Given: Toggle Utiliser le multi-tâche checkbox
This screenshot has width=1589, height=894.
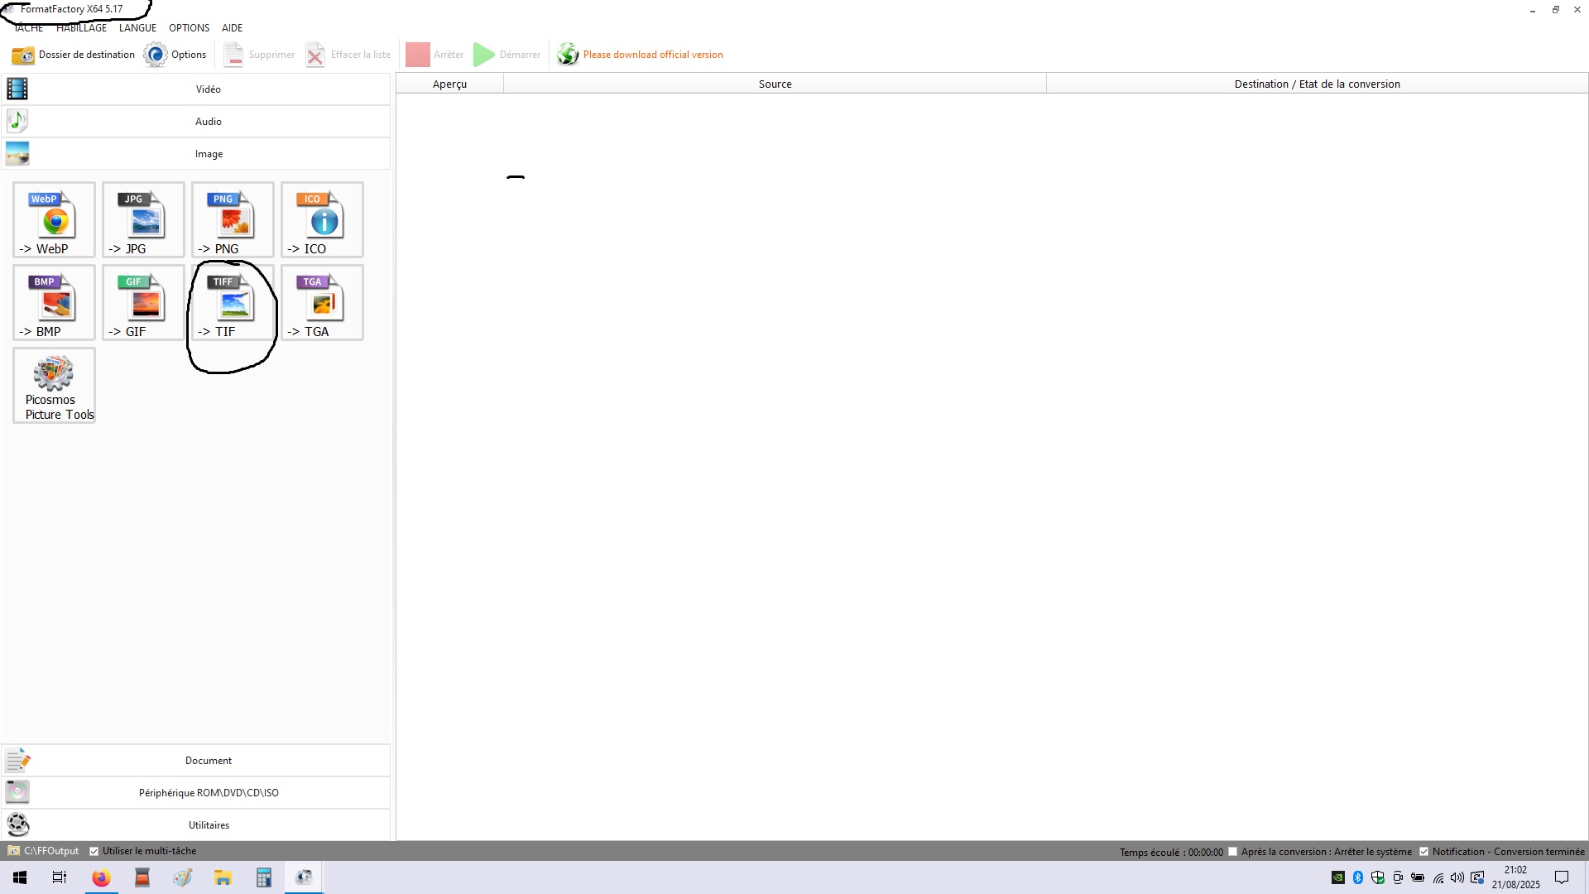Looking at the screenshot, I should pyautogui.click(x=94, y=851).
